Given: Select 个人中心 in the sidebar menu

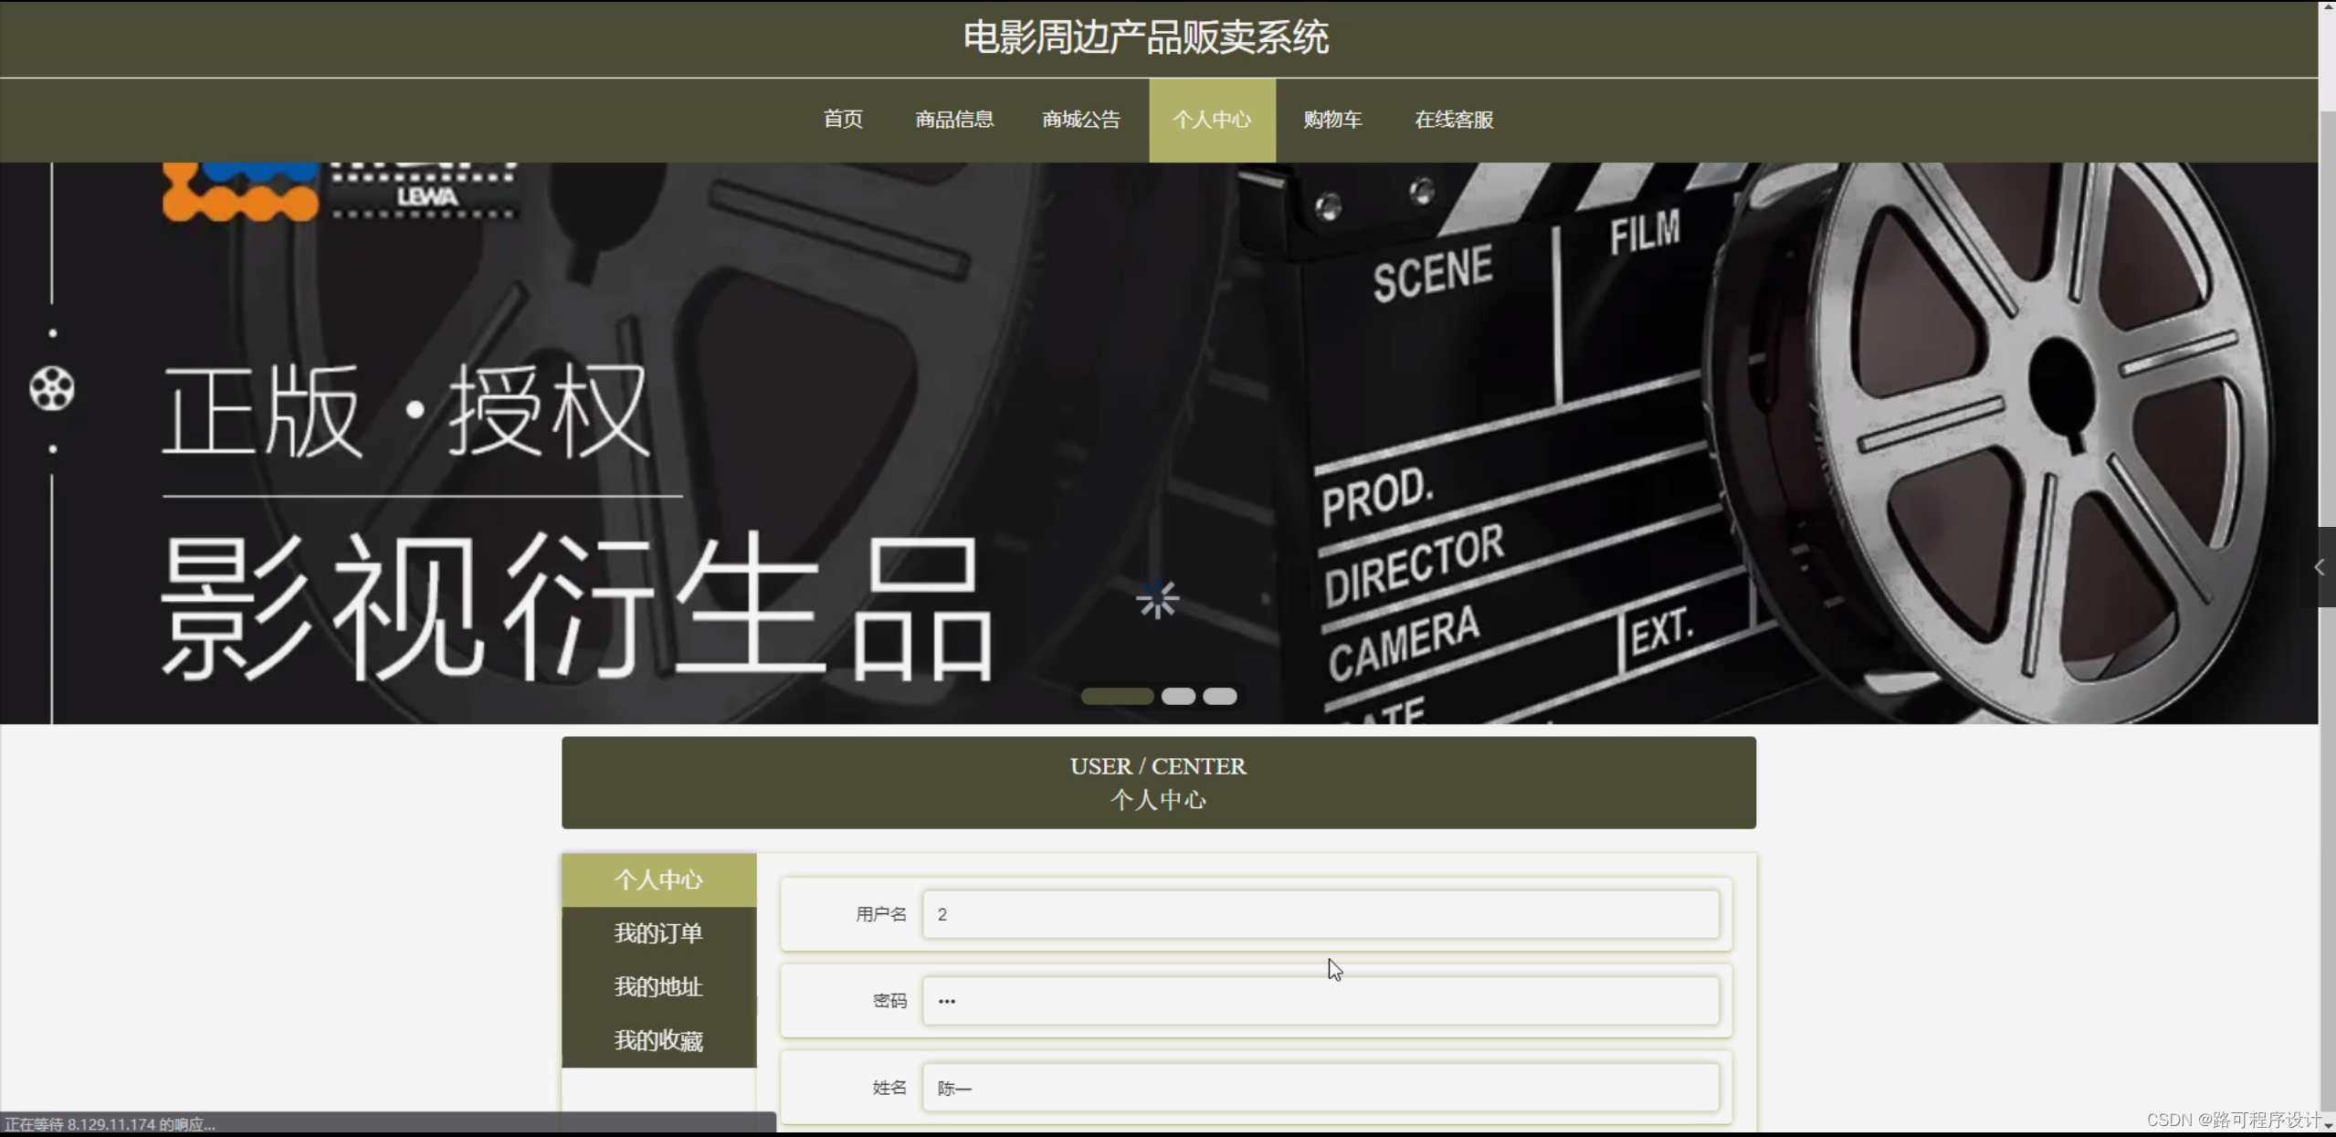Looking at the screenshot, I should point(658,879).
